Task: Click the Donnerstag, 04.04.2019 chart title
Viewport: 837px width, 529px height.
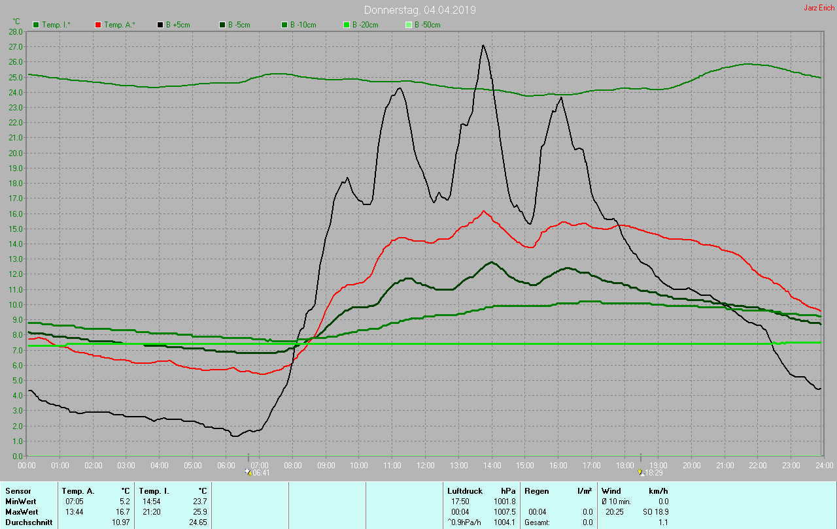Action: 420,10
